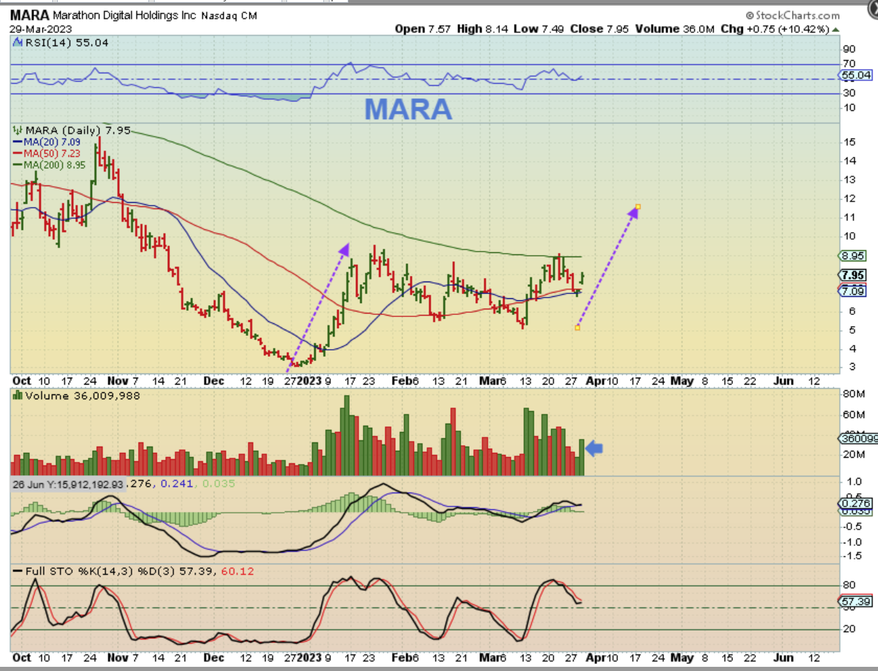Viewport: 878px width, 671px height.
Task: Click the Volume 36.0M header value
Action: coord(675,29)
